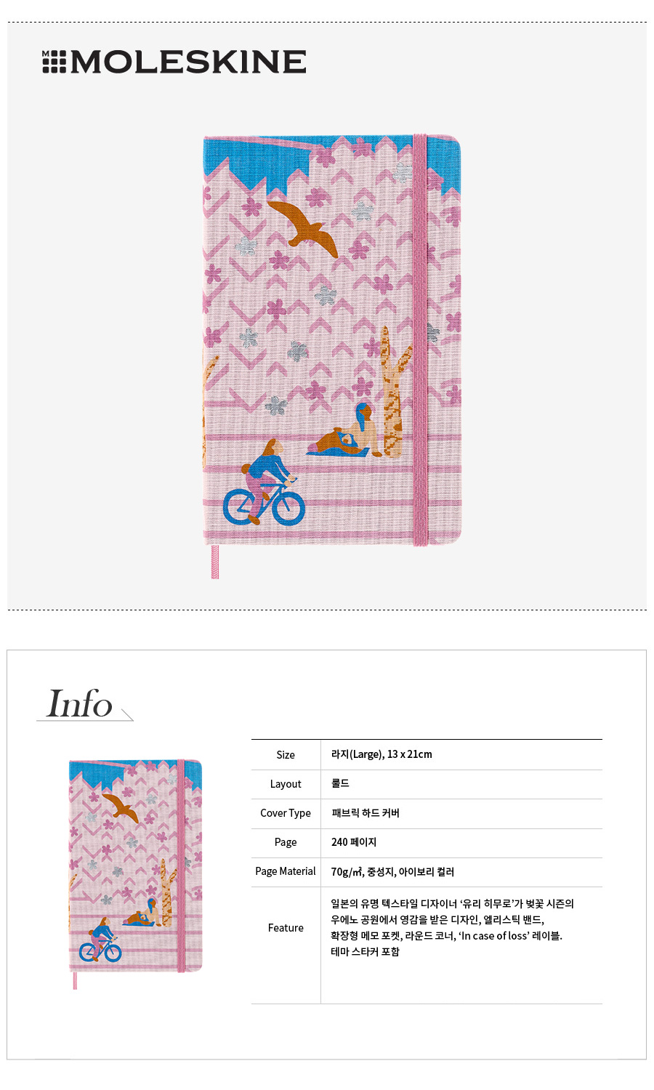Click the blue bicycle on large cover
654x1090 pixels.
click(x=263, y=504)
